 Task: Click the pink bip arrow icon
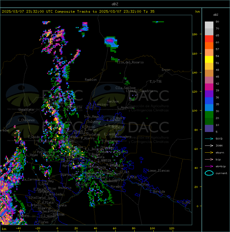[209, 159]
